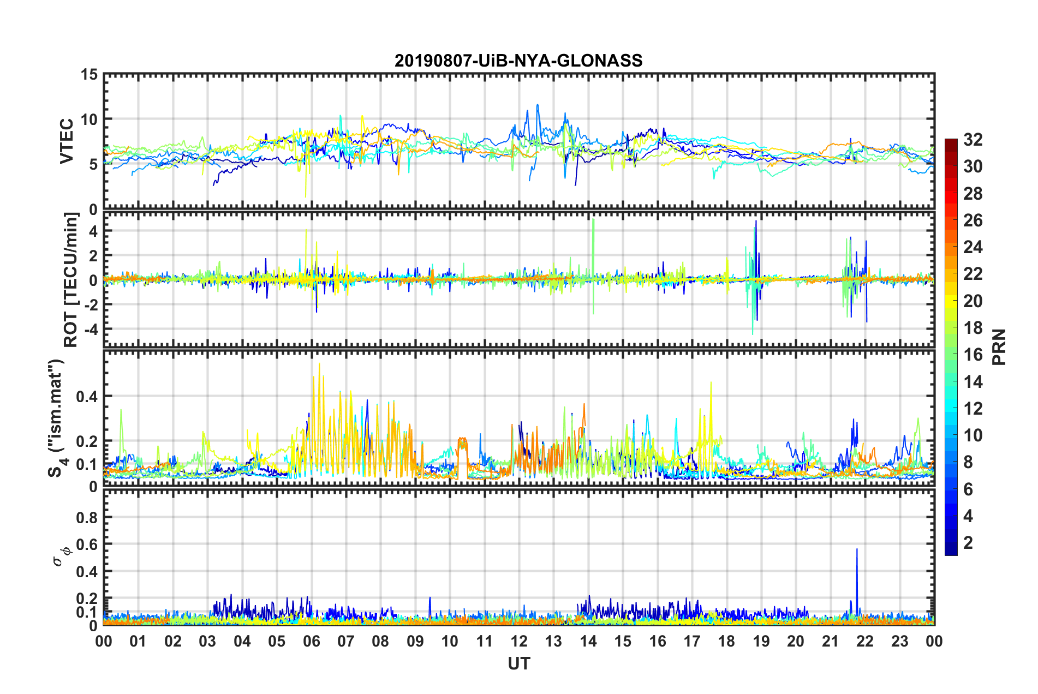This screenshot has width=1038, height=694.
Task: Click the sigma phi tick label 0.8
Action: click(87, 517)
